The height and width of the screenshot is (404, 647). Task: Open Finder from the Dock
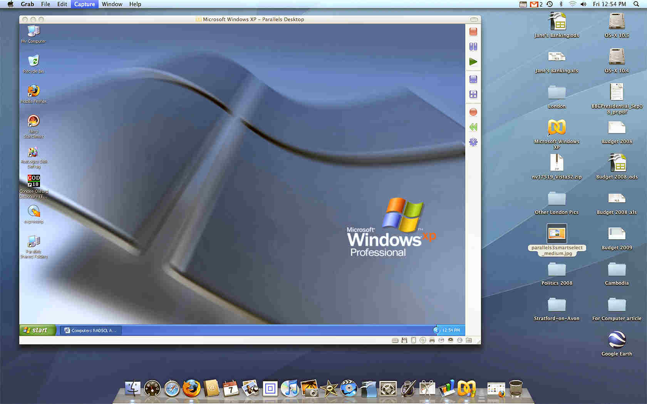(133, 389)
